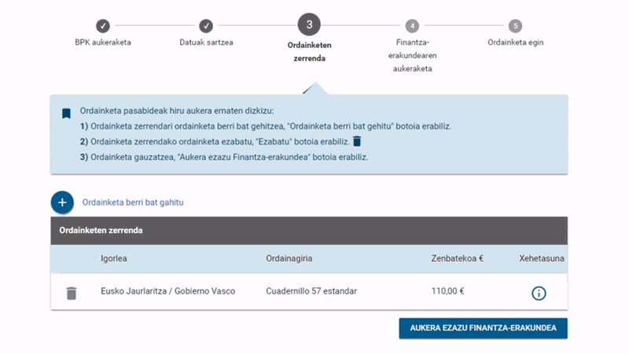Open the Datuak sartzea step label

206,42
